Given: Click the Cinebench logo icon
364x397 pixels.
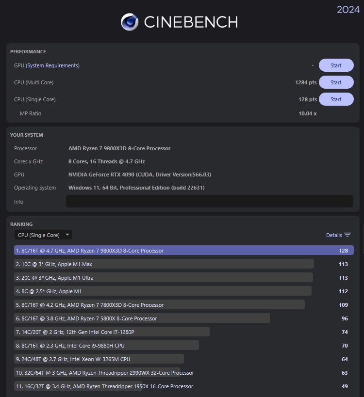Looking at the screenshot, I should point(130,22).
